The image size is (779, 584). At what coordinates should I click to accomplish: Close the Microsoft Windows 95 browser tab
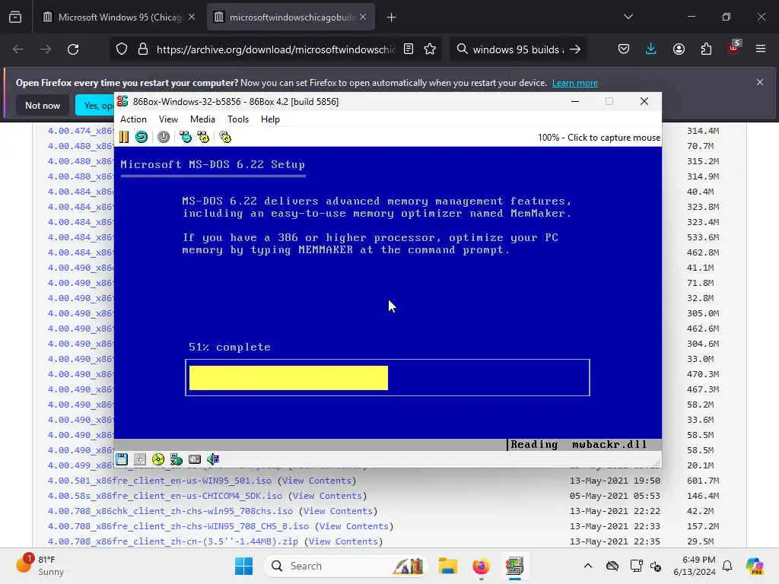[x=192, y=17]
